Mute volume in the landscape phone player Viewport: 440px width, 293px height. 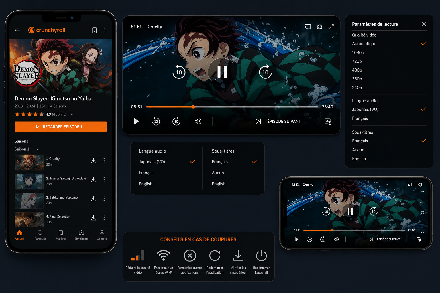(x=336, y=239)
